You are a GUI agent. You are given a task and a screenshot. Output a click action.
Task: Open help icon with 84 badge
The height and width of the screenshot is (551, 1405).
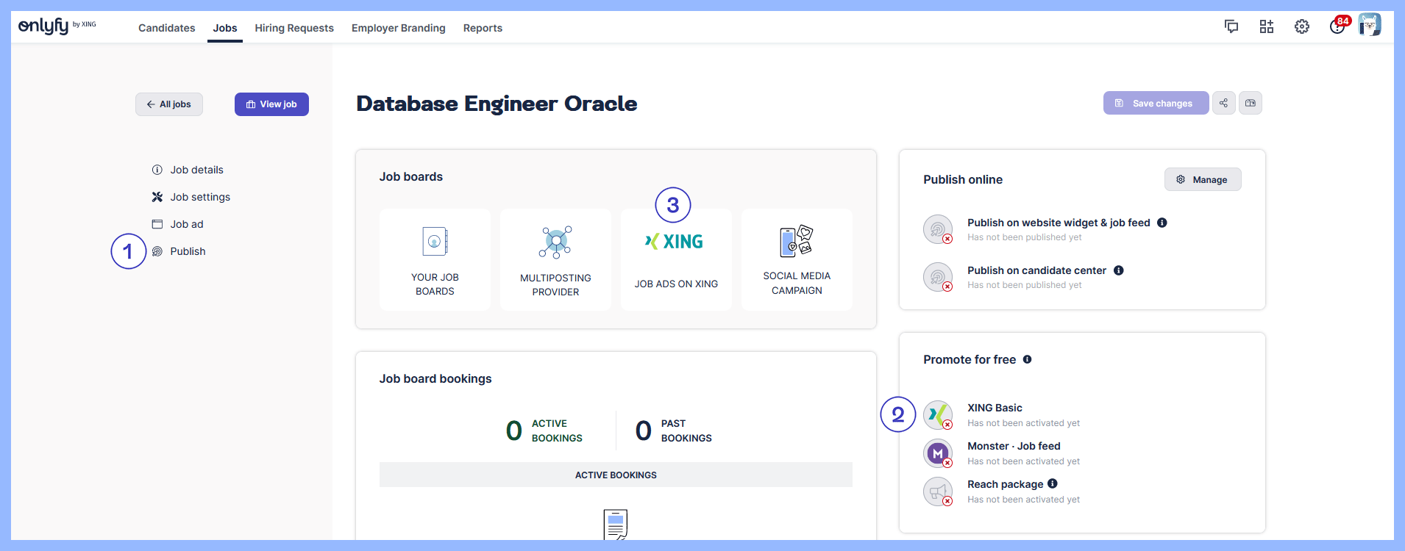click(x=1337, y=27)
